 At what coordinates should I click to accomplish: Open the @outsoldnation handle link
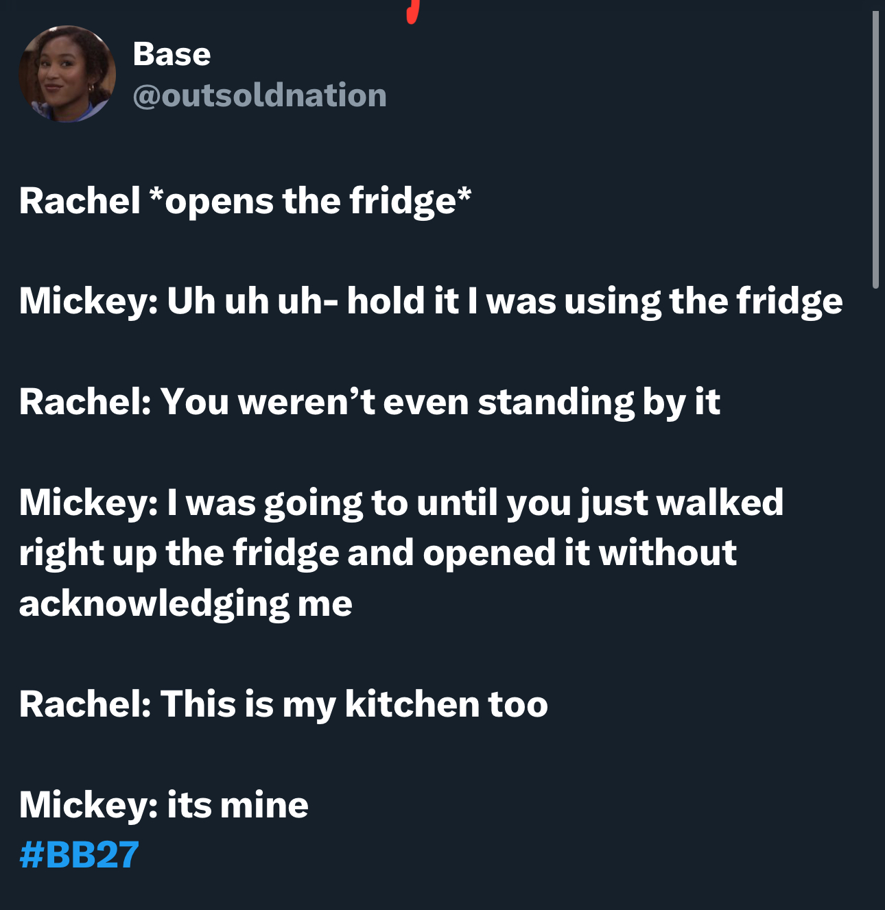pyautogui.click(x=259, y=95)
